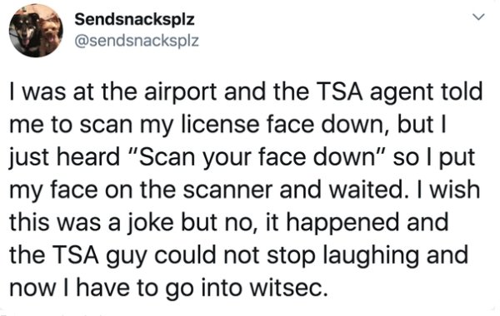Open the Sendsnacksplz profile picture

pyautogui.click(x=36, y=31)
